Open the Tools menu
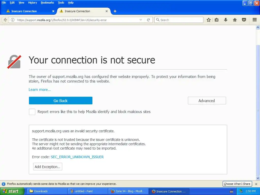Image resolution: width=260 pixels, height=195 pixels. [61, 3]
